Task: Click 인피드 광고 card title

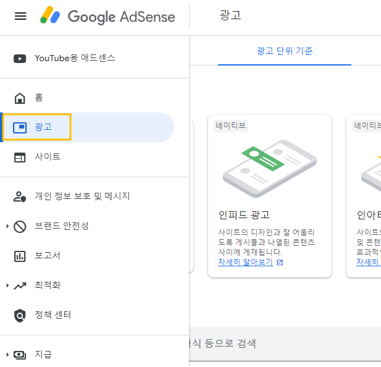Action: pos(244,215)
